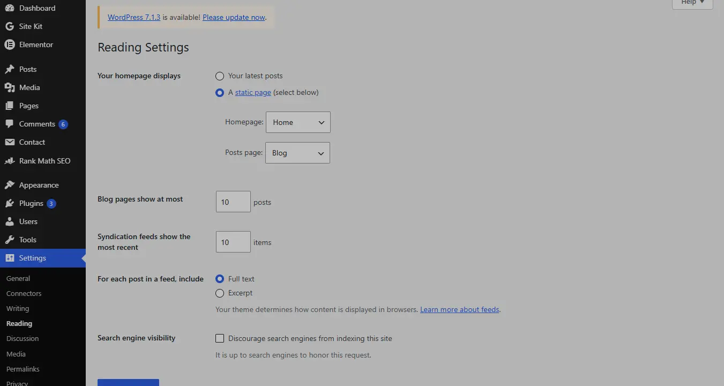Click the 'Reading Settings' page heading
The height and width of the screenshot is (386, 724).
[x=143, y=47]
